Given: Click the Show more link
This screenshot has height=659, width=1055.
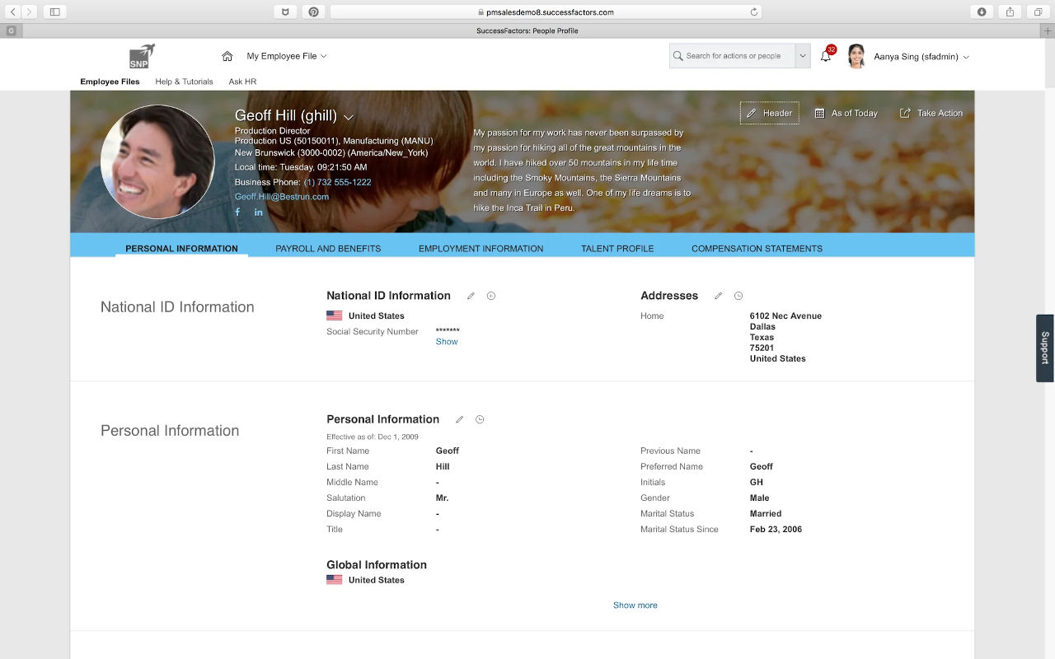Looking at the screenshot, I should 635,605.
